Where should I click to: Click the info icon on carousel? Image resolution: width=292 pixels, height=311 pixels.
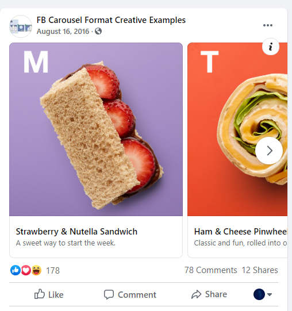coord(271,47)
